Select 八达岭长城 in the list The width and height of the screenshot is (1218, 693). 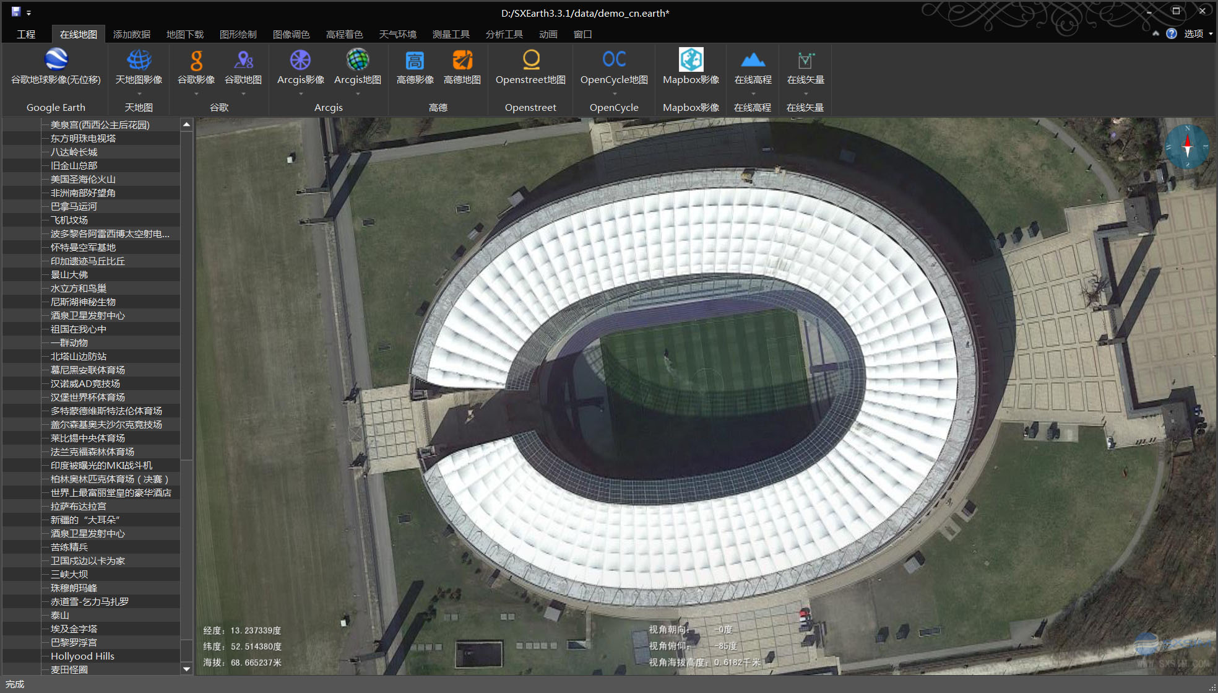pyautogui.click(x=74, y=152)
